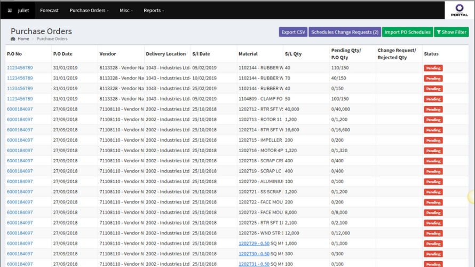Open Schedules Change Requests (2)
Image resolution: width=475 pixels, height=267 pixels.
[345, 32]
